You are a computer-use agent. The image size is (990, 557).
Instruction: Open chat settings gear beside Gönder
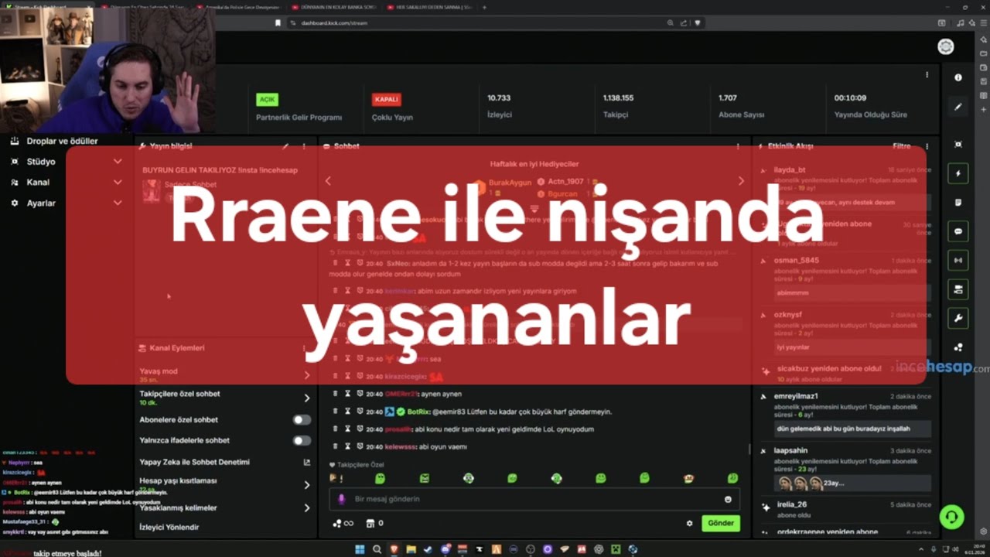pos(689,523)
